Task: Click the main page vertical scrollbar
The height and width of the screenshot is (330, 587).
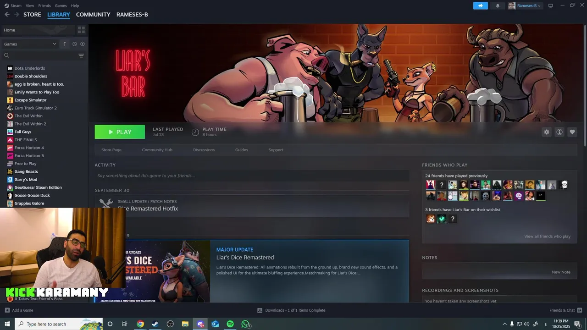Action: (585, 87)
